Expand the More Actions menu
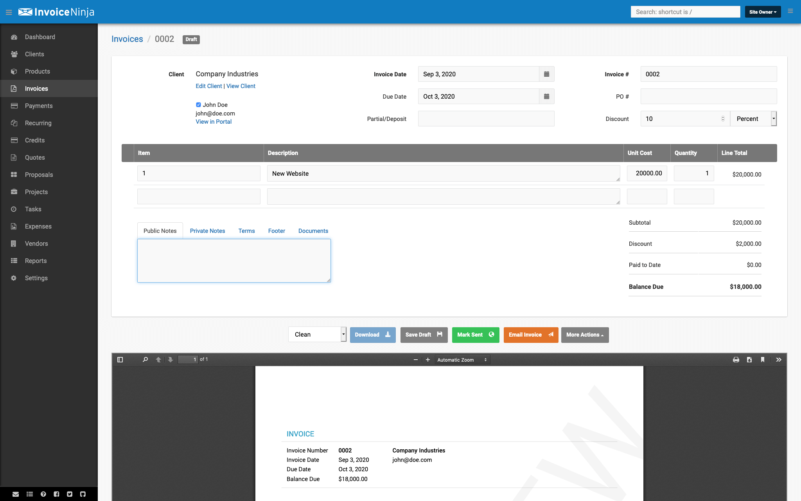 point(585,335)
